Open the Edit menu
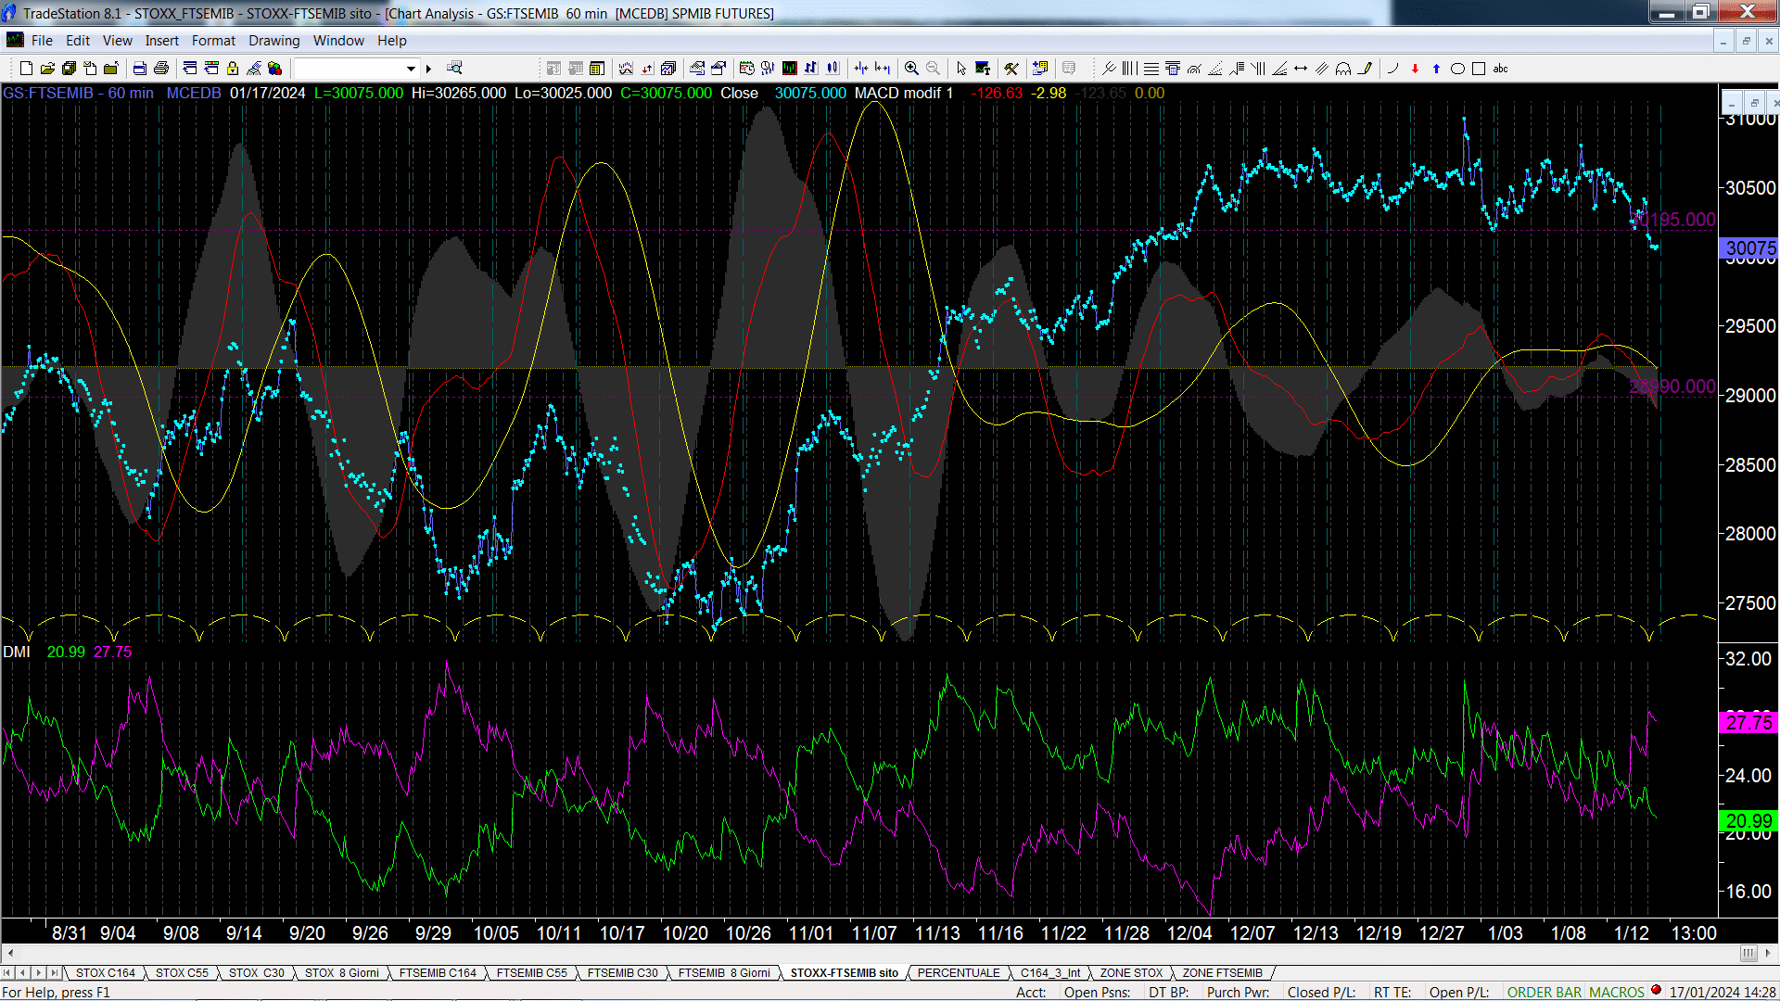Image resolution: width=1780 pixels, height=1001 pixels. [x=78, y=41]
